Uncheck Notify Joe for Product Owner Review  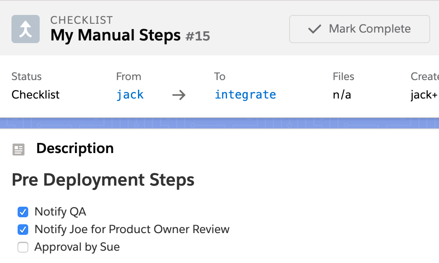click(22, 230)
